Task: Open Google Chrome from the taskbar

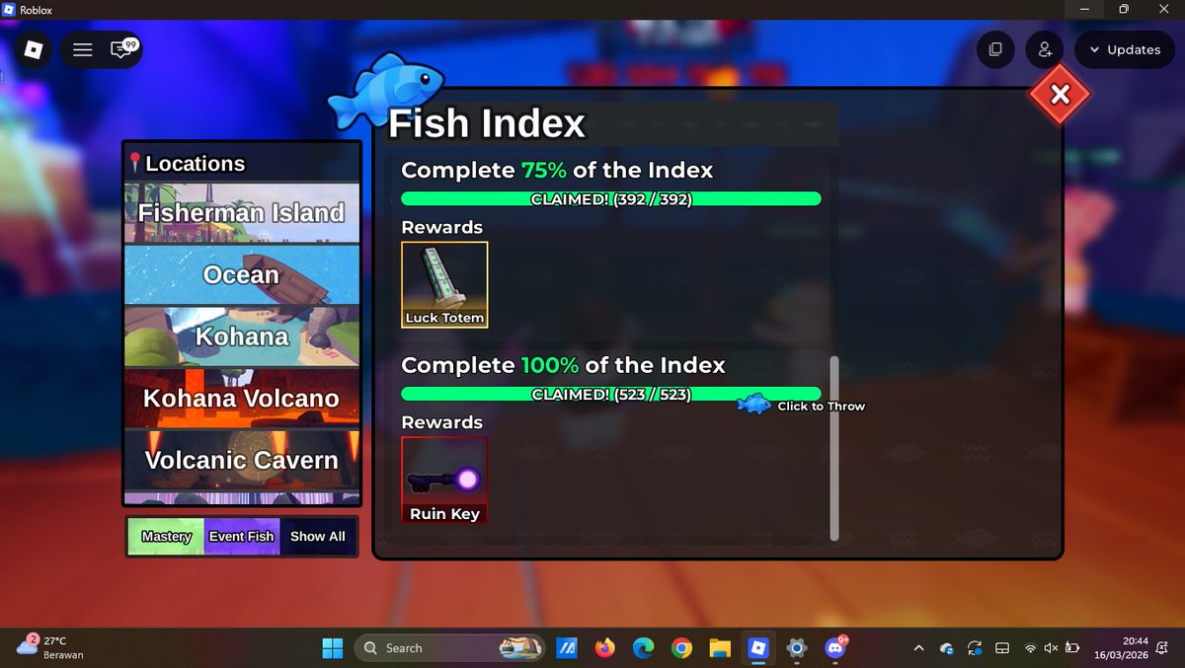Action: pyautogui.click(x=681, y=648)
